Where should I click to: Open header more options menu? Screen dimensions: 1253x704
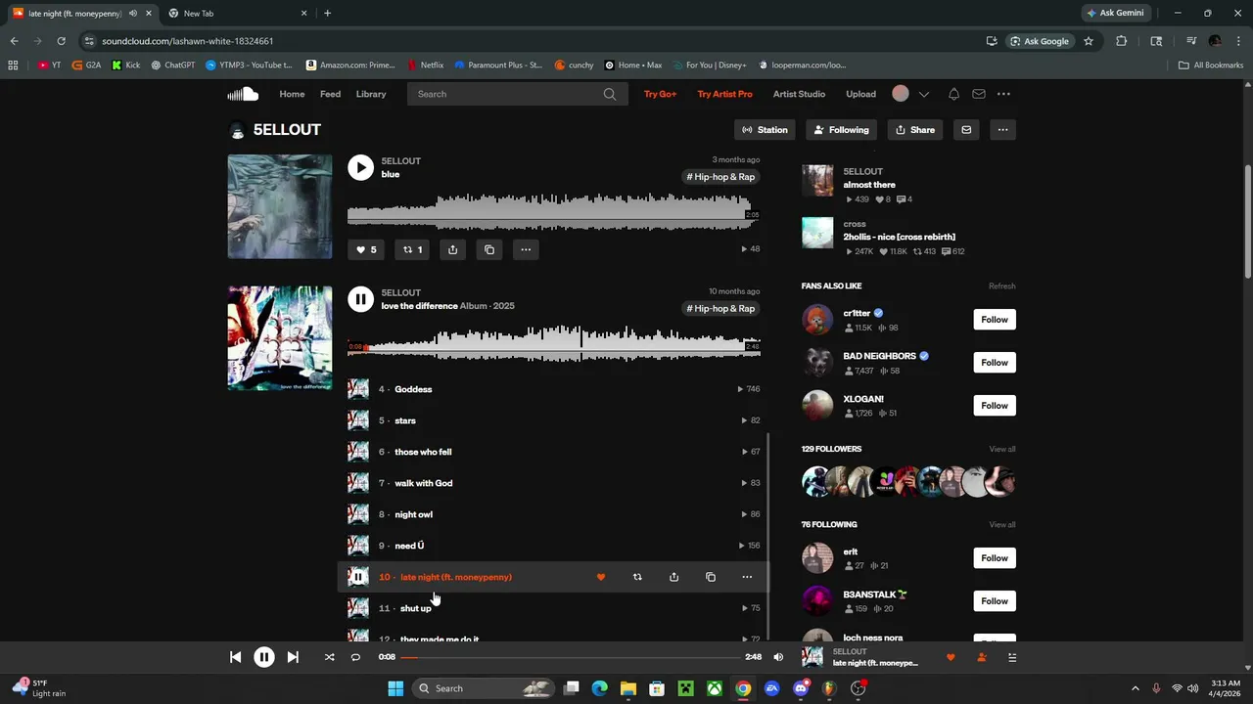click(x=1003, y=94)
